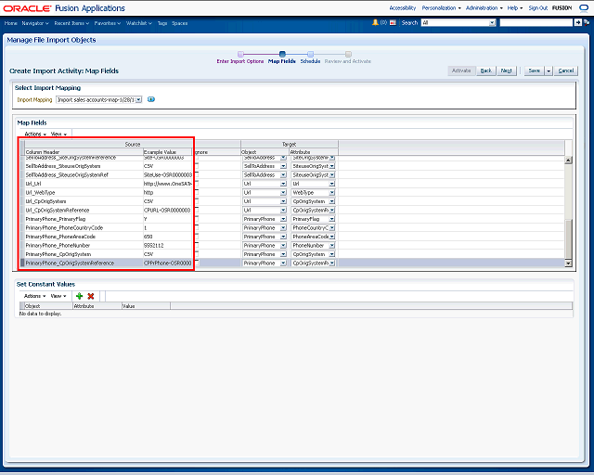Expand the Save button dropdown arrow

coord(549,71)
